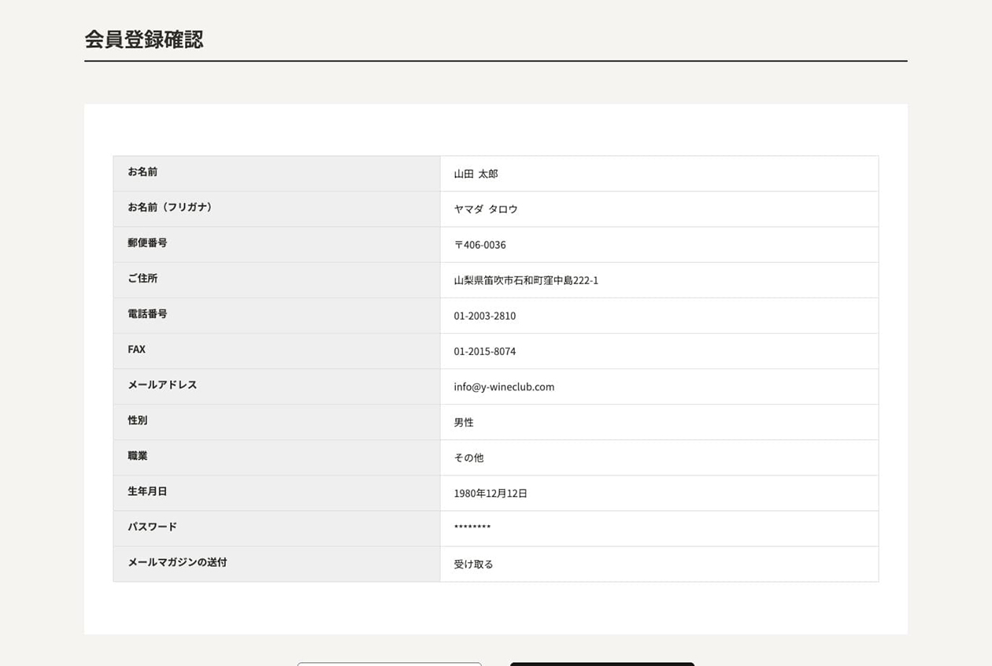Click the white outlined button at page bottom
Viewport: 992px width, 666px height.
(x=389, y=664)
